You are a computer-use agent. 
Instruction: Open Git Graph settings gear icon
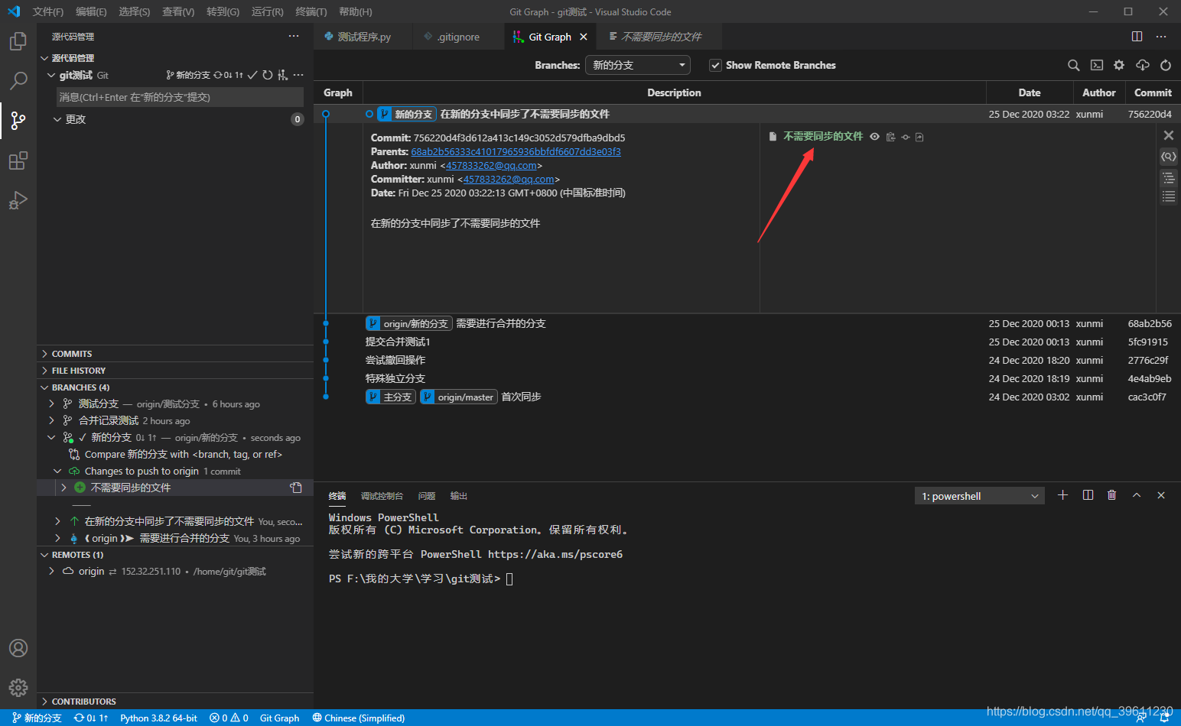(1118, 65)
